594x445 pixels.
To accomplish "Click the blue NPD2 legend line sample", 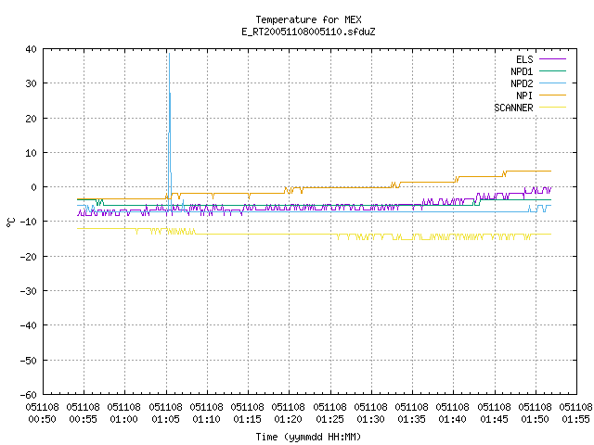I will 552,83.
